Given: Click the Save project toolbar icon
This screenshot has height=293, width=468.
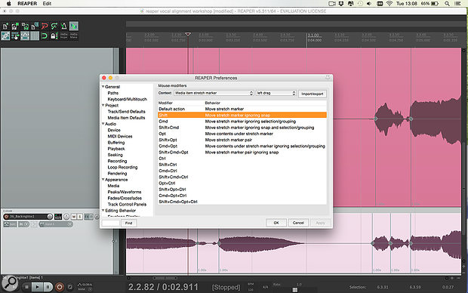Looking at the screenshot, I should coord(25,26).
